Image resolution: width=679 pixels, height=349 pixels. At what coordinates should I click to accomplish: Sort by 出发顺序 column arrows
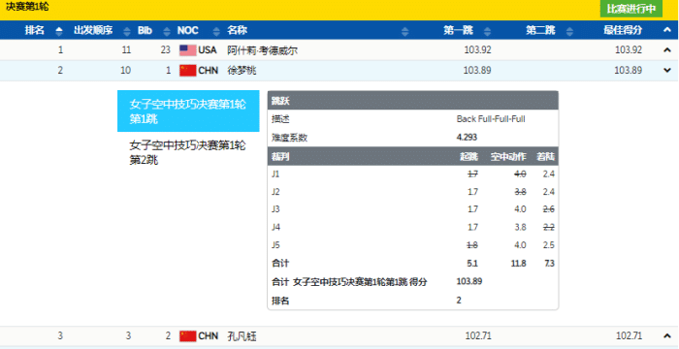tap(127, 31)
